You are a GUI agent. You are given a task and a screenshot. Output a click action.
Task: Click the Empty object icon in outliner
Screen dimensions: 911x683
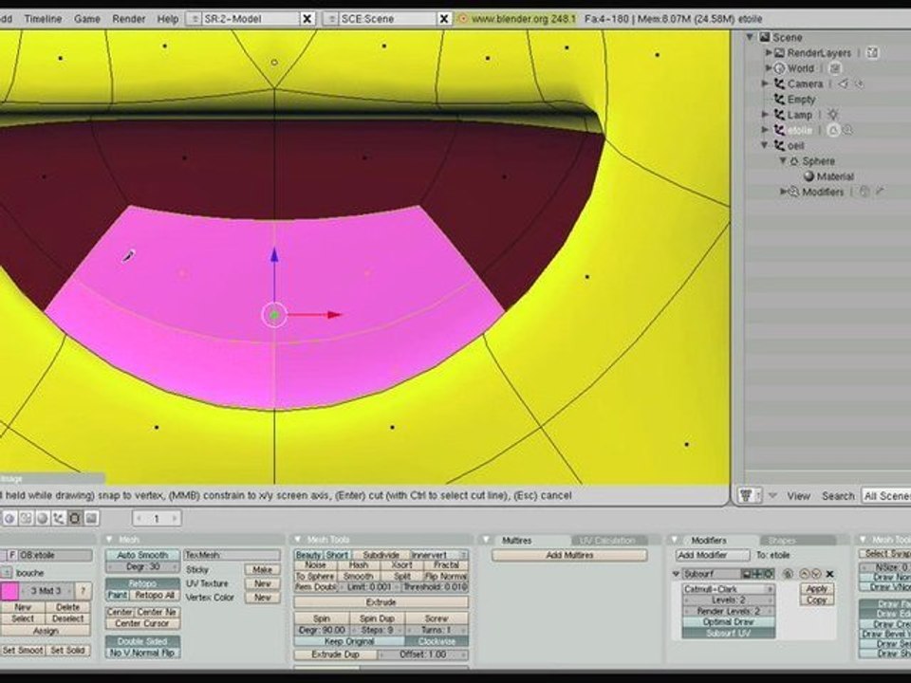pyautogui.click(x=780, y=100)
